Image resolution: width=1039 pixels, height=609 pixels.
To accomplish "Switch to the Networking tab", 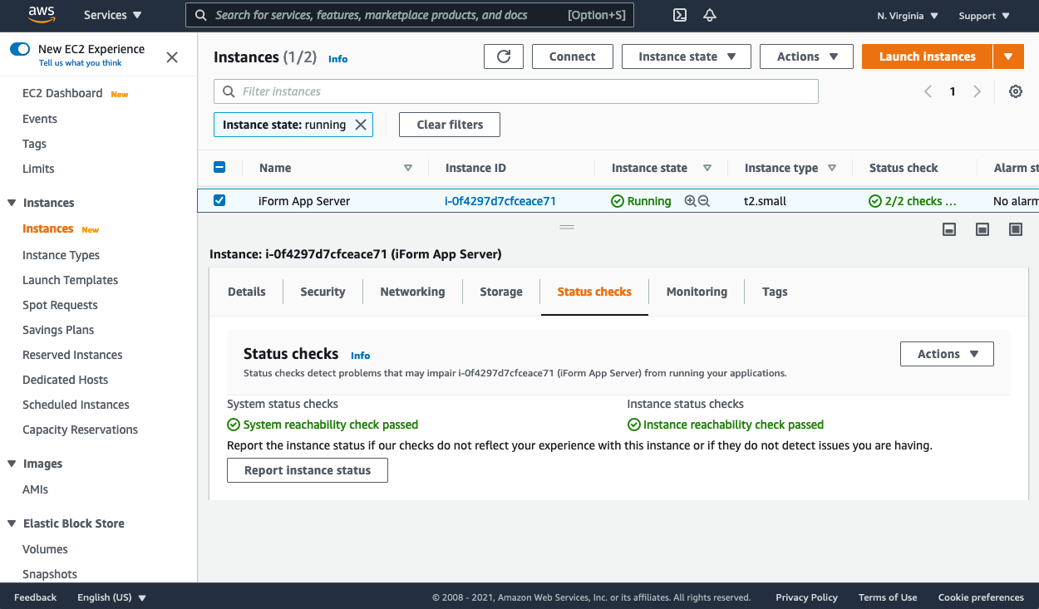I will point(412,292).
